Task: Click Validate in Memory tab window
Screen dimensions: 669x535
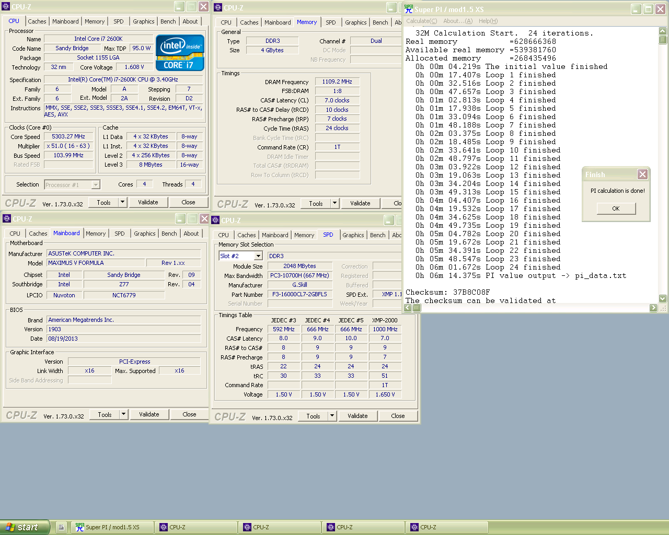Action: [360, 203]
